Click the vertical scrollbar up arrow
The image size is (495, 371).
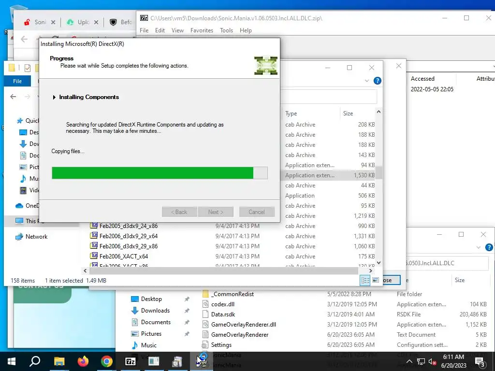pos(379,112)
